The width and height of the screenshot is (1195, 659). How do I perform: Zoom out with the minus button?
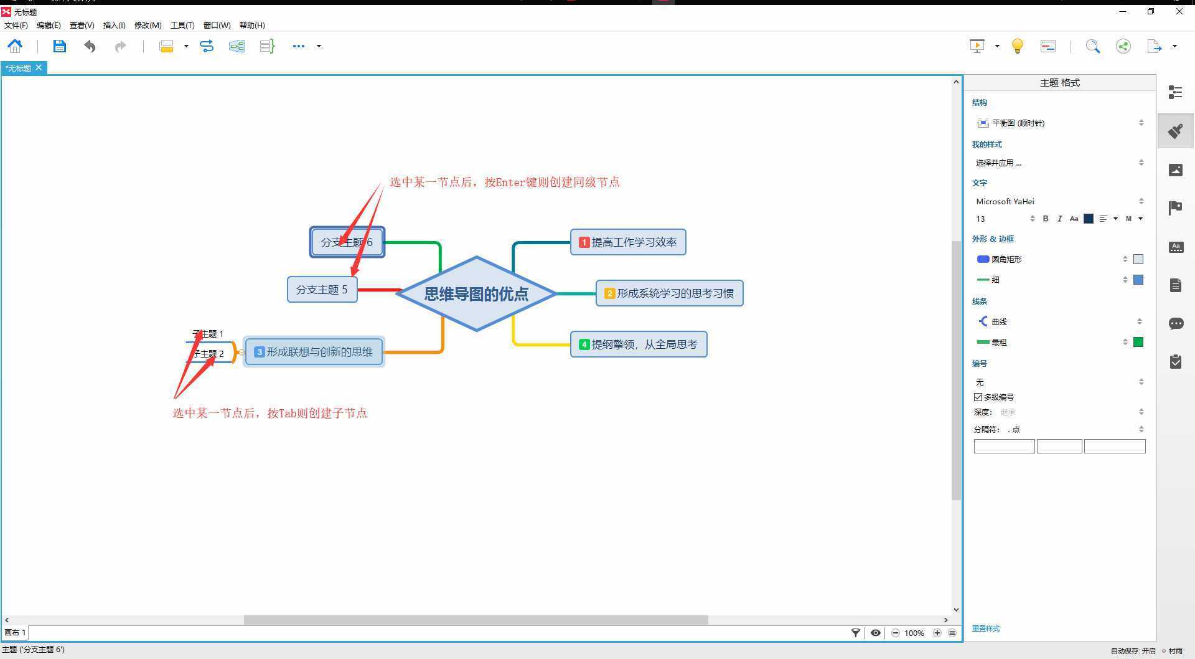[896, 633]
